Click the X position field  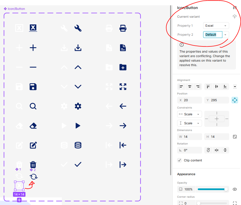coord(190,100)
